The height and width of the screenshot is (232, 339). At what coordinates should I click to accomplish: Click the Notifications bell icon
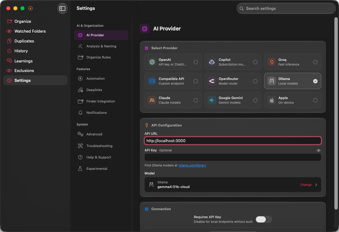[x=80, y=113]
